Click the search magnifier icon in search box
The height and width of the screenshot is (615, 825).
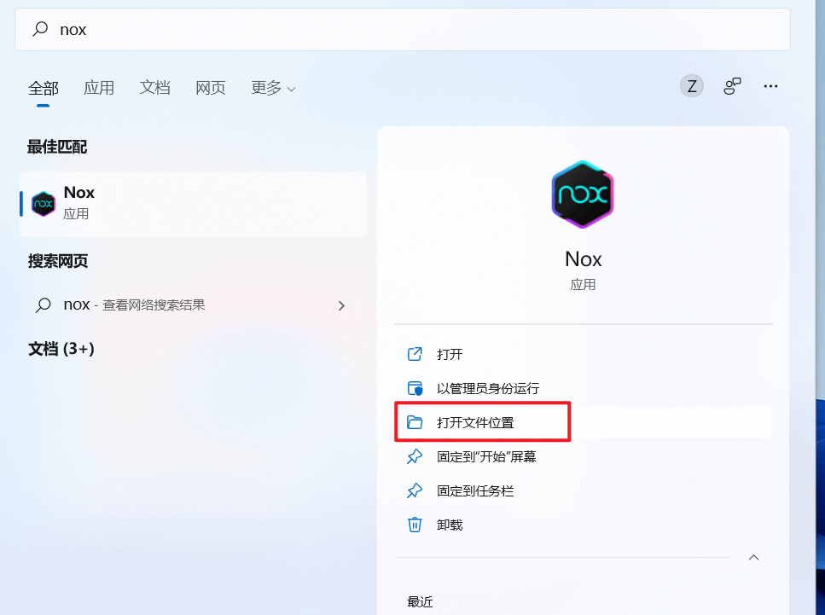coord(40,29)
